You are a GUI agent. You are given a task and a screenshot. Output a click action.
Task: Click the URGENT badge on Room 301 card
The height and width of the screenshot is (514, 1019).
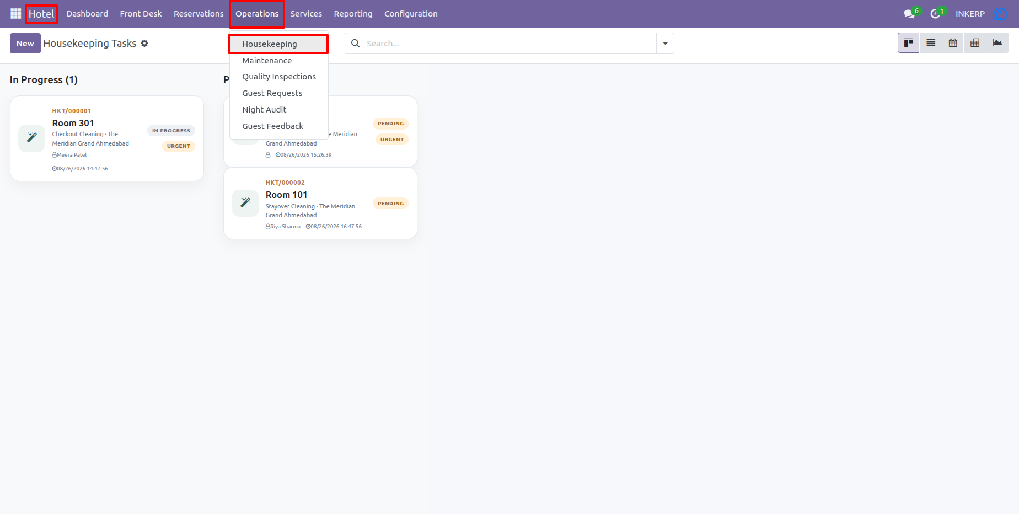(179, 146)
